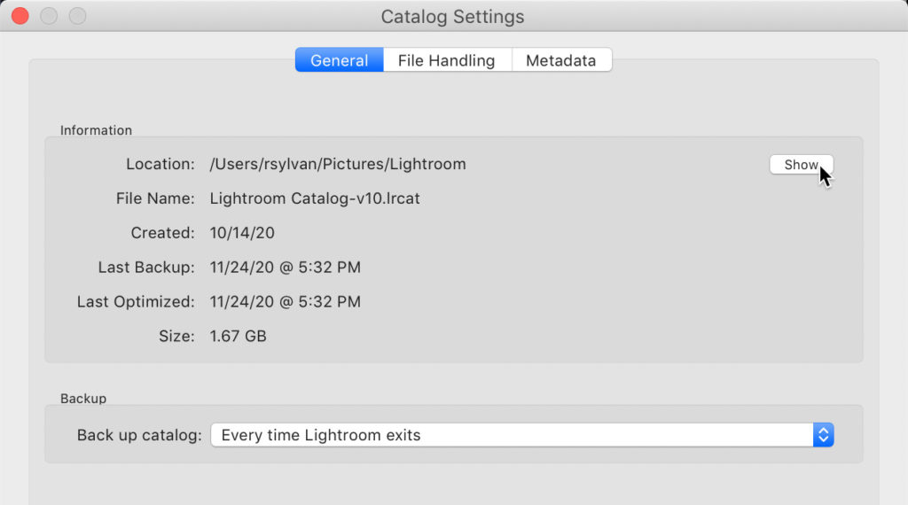Click the Last Backup date value
Viewport: 908px width, 505px height.
285,268
